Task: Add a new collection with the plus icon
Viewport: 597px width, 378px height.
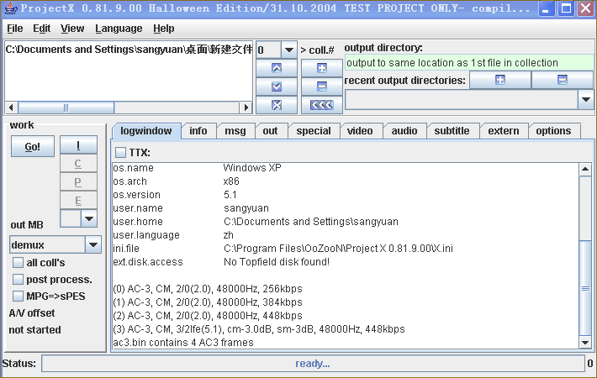Action: tap(322, 68)
